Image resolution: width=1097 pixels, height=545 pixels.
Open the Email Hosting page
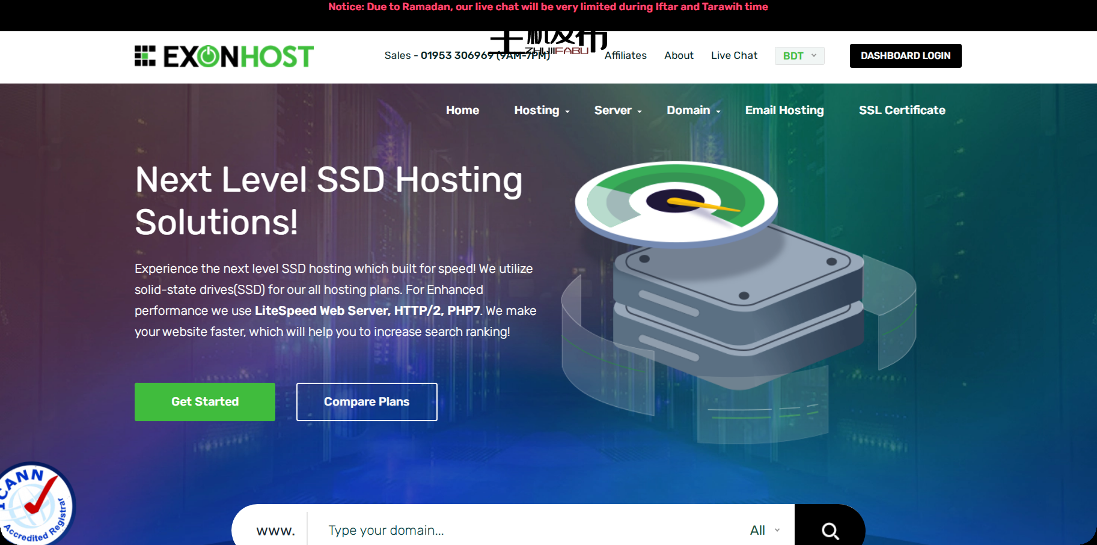(x=784, y=111)
